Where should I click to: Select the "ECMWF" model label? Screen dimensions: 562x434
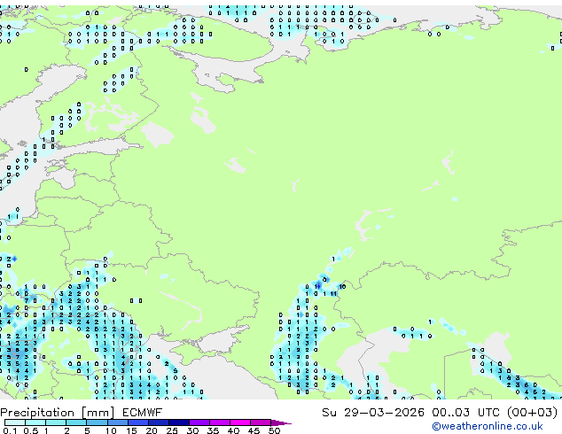143,413
